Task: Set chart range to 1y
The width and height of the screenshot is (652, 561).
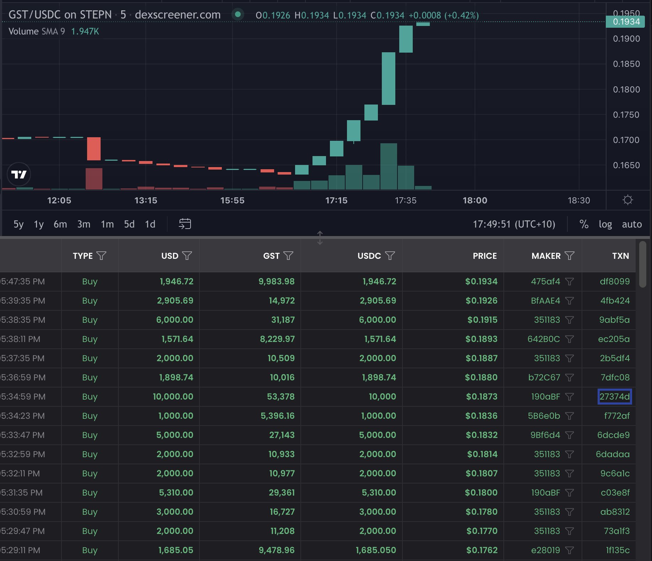Action: [39, 224]
